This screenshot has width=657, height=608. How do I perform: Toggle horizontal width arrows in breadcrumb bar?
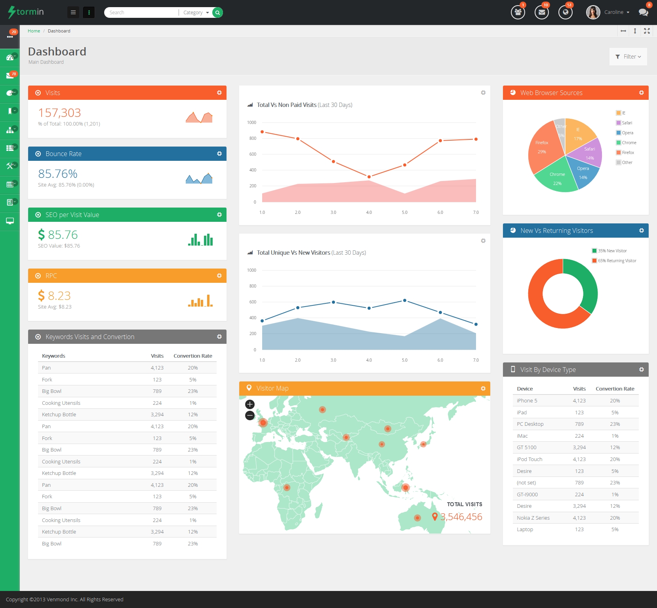623,31
